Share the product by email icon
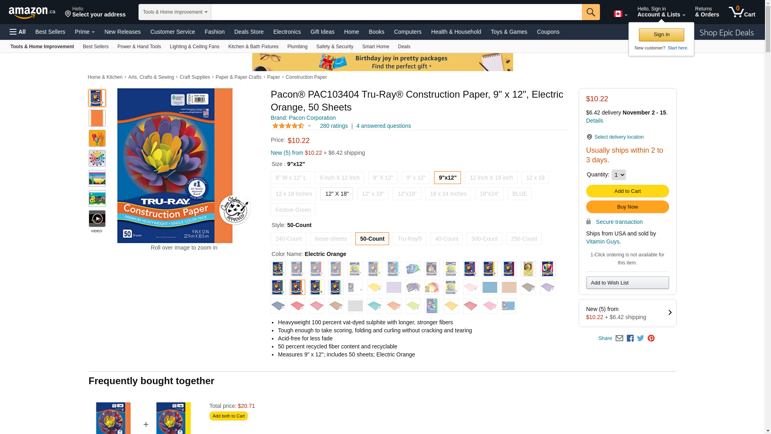This screenshot has width=771, height=434. coord(619,338)
